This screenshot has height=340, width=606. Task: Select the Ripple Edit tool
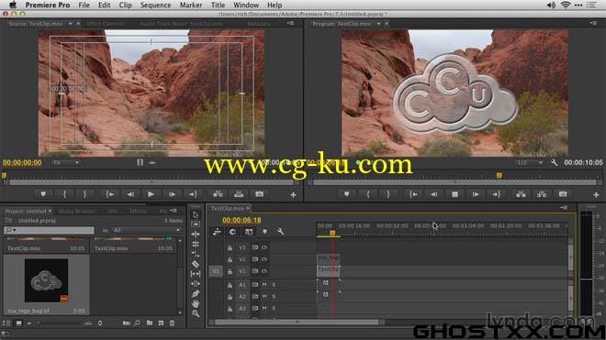[196, 235]
